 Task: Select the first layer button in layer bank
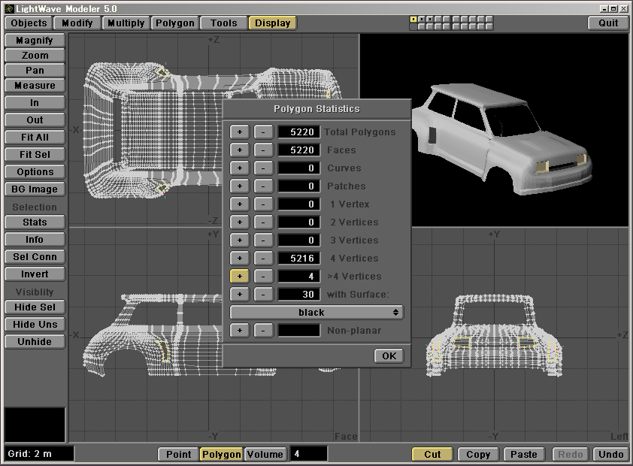[413, 19]
